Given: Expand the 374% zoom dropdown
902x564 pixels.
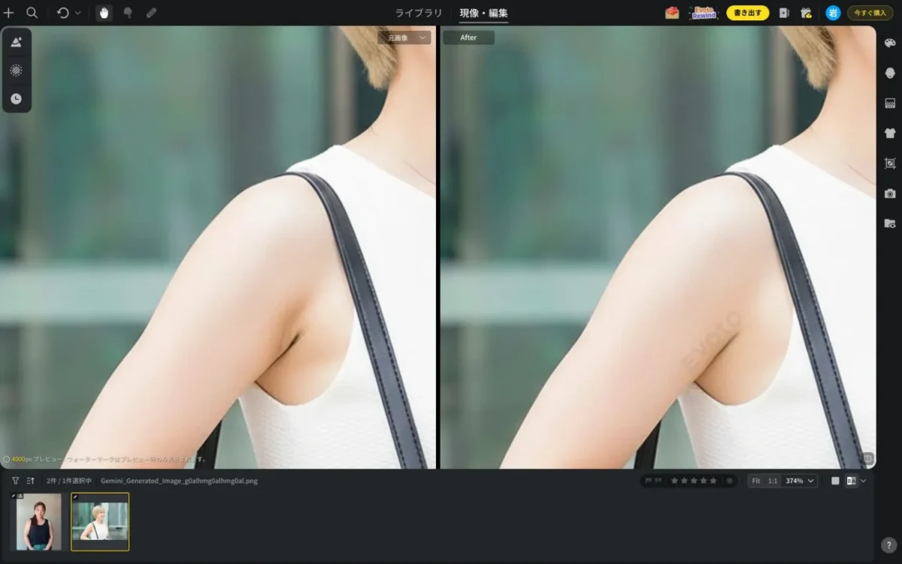Looking at the screenshot, I should click(800, 481).
